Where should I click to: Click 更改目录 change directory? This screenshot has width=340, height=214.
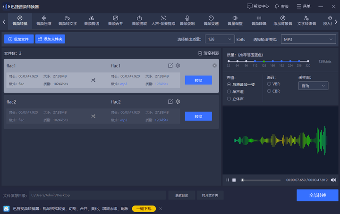(182, 195)
